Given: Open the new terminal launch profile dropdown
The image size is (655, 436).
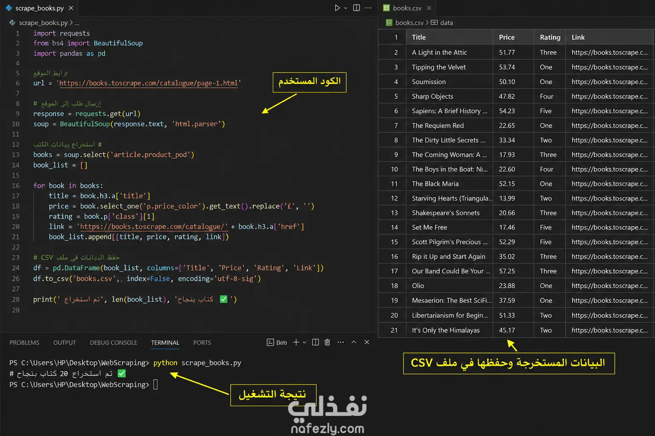Looking at the screenshot, I should 304,342.
